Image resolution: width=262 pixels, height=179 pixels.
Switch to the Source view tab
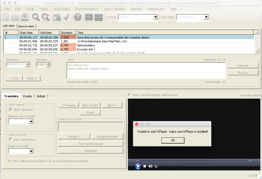click(x=26, y=26)
